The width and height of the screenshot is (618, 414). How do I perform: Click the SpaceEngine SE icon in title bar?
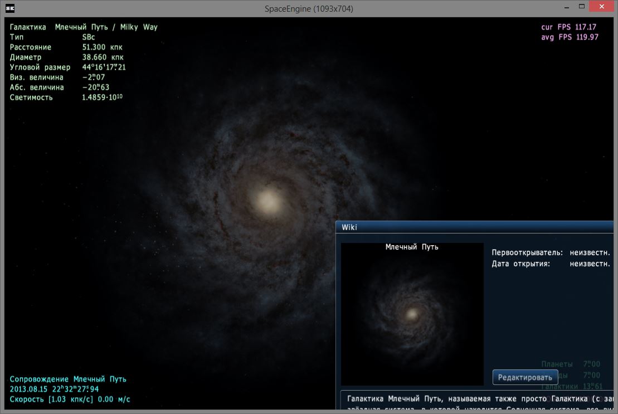coord(10,8)
